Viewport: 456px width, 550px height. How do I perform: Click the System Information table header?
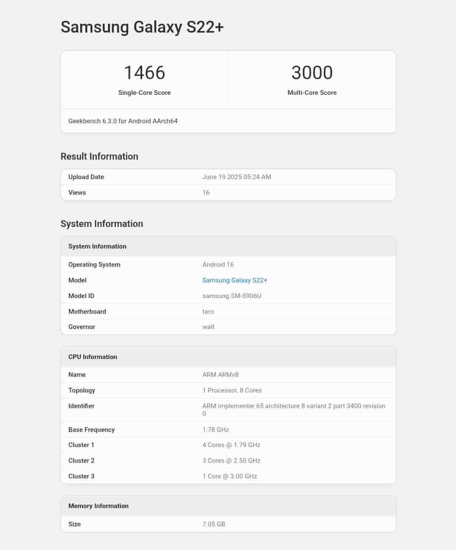97,246
